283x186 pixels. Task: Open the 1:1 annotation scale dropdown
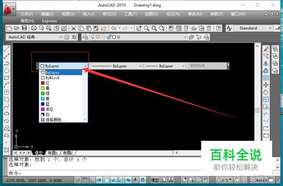(x=225, y=180)
